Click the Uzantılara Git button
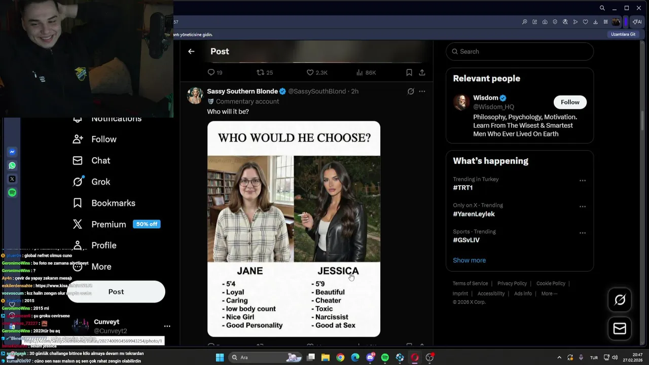 coord(623,34)
